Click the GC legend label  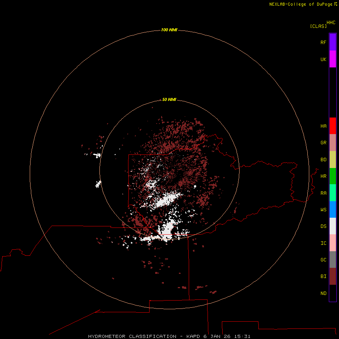pyautogui.click(x=323, y=260)
